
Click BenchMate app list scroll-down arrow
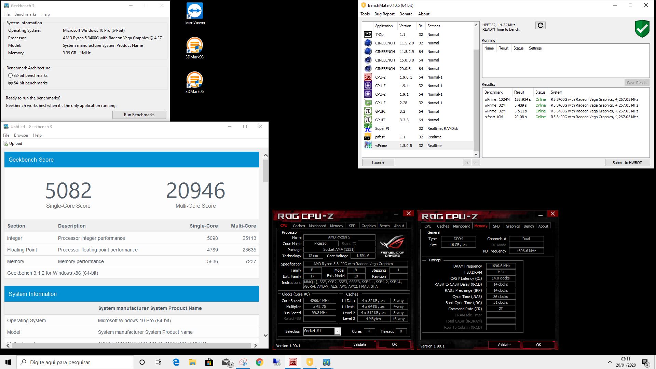coord(476,154)
